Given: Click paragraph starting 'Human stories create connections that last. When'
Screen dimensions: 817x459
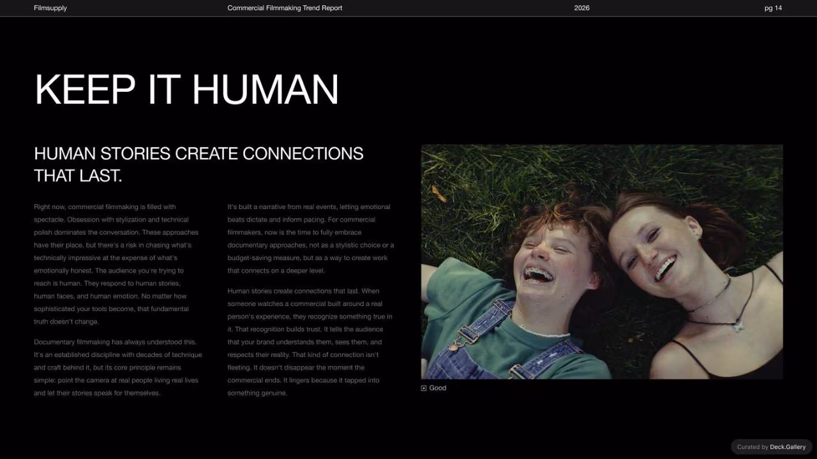Looking at the screenshot, I should coord(311,342).
